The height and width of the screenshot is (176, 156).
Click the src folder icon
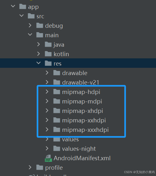coord(31,16)
